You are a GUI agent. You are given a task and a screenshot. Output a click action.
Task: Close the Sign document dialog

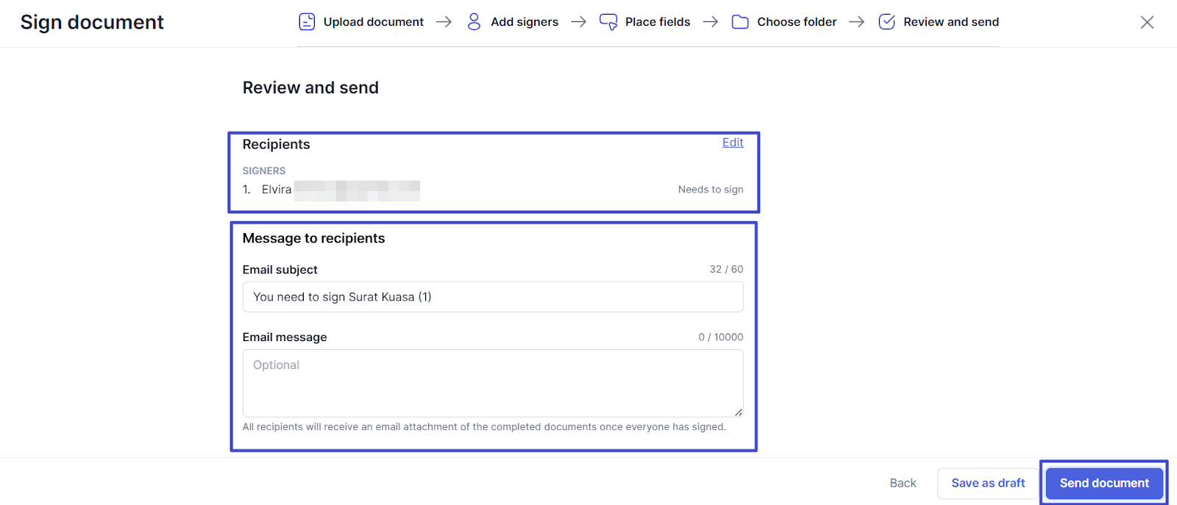click(x=1147, y=22)
